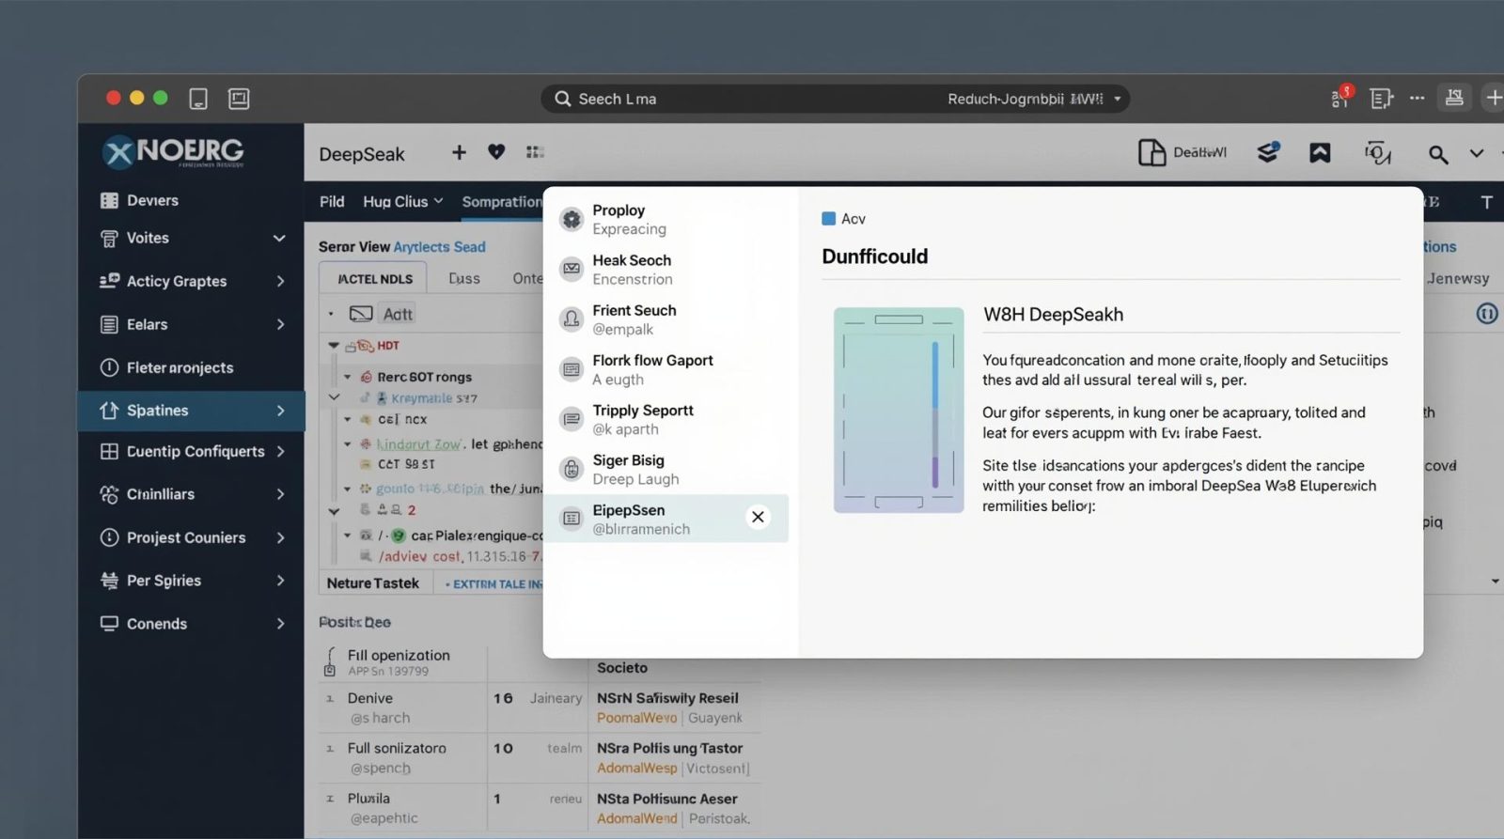The image size is (1504, 839).
Task: Click the EXTRM TALE link
Action: (494, 583)
